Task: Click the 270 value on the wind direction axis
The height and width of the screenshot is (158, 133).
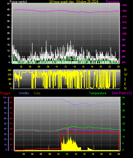Action: click(9, 75)
